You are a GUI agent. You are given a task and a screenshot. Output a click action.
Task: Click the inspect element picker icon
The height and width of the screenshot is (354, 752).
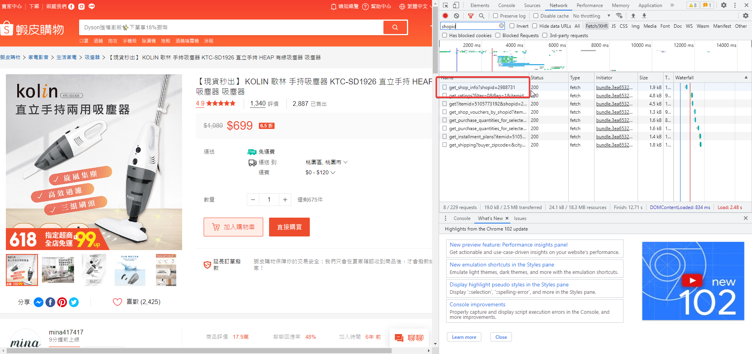pos(446,5)
